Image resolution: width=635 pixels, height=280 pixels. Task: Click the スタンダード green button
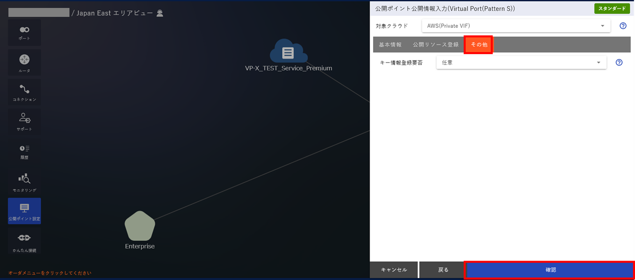(612, 8)
